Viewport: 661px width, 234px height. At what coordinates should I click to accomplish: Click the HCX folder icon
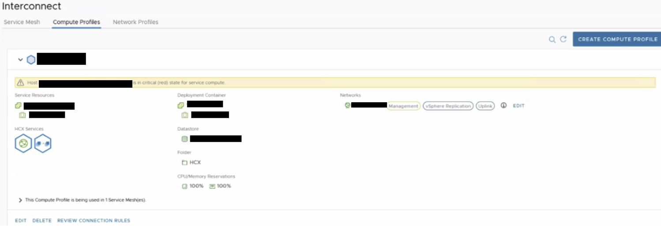[x=185, y=163]
